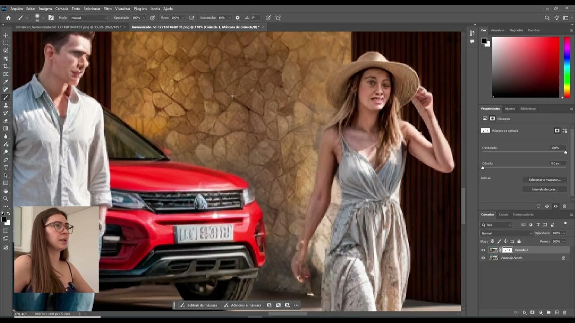Screen dimensions: 575x323
Task: Select the Horizontal Type tool
Action: click(6, 167)
